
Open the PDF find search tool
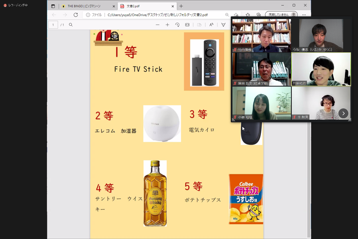71,25
